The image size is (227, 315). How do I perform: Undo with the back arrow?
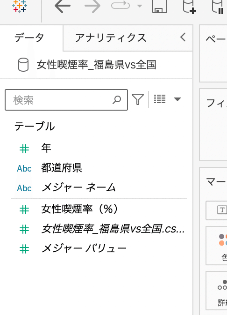coord(63,6)
